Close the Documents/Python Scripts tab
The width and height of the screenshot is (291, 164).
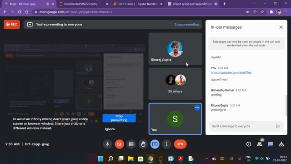tap(107, 4)
